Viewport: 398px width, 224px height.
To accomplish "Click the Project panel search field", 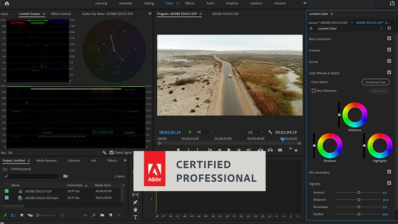I will 31,176.
